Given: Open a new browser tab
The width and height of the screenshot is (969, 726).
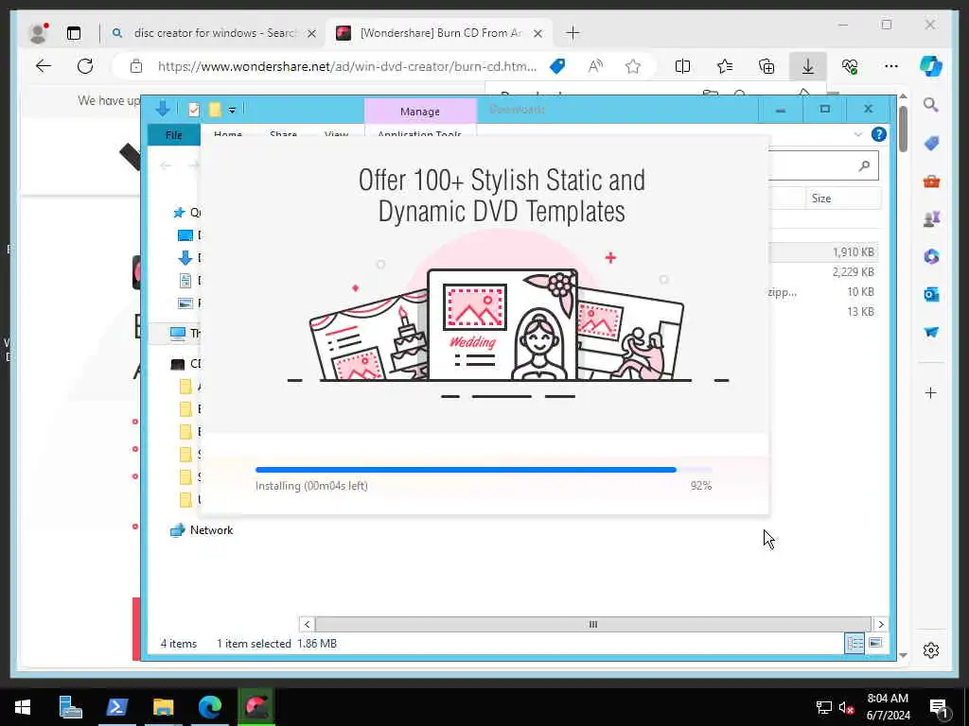Looking at the screenshot, I should [x=573, y=33].
